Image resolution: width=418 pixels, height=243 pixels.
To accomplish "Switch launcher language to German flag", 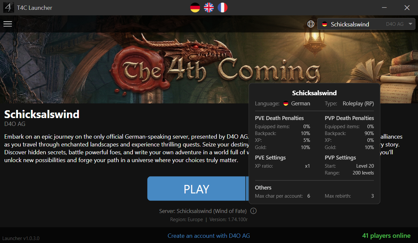I will point(195,8).
